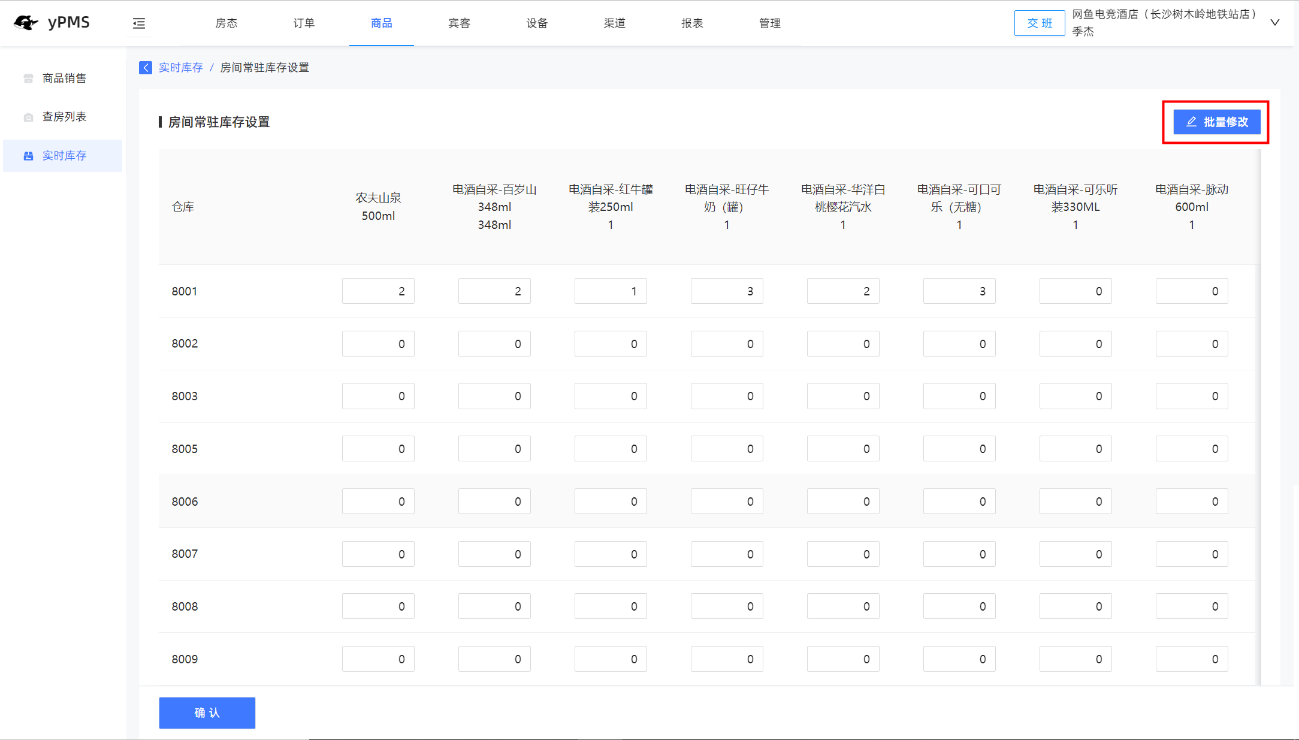
Task: Open the 订单 top menu
Action: click(x=304, y=23)
